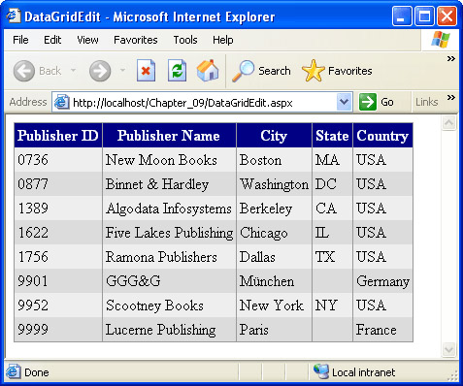Click the Links toolbar label
463x386 pixels.
pos(427,102)
